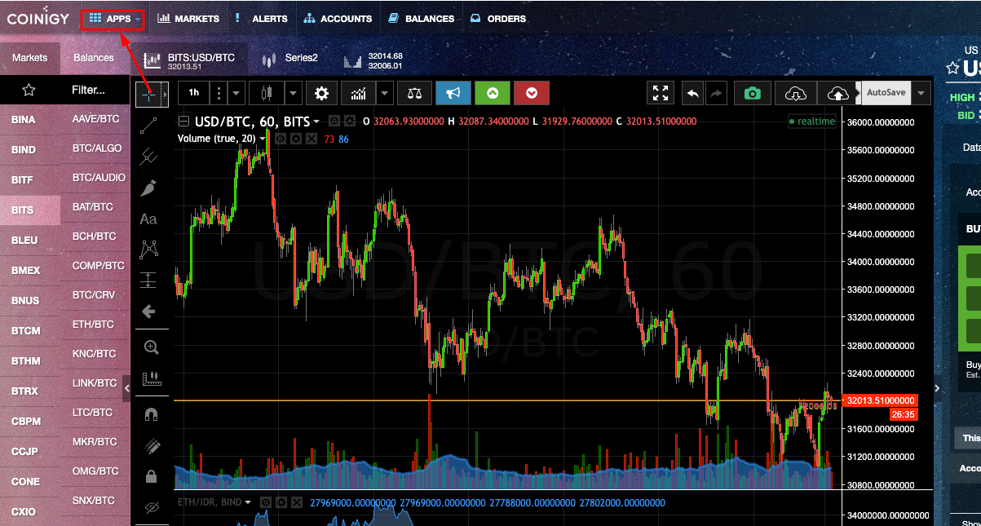Viewport: 981px width, 526px height.
Task: Click the green up-arrow buy button
Action: pos(493,93)
